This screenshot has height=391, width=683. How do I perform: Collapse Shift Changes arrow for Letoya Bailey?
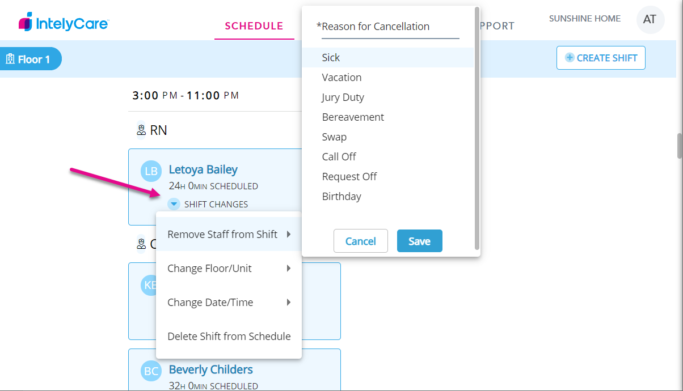tap(174, 204)
